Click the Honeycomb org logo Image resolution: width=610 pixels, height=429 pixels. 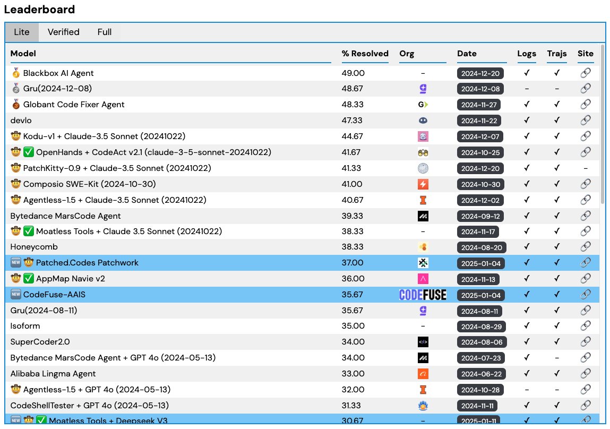point(423,246)
